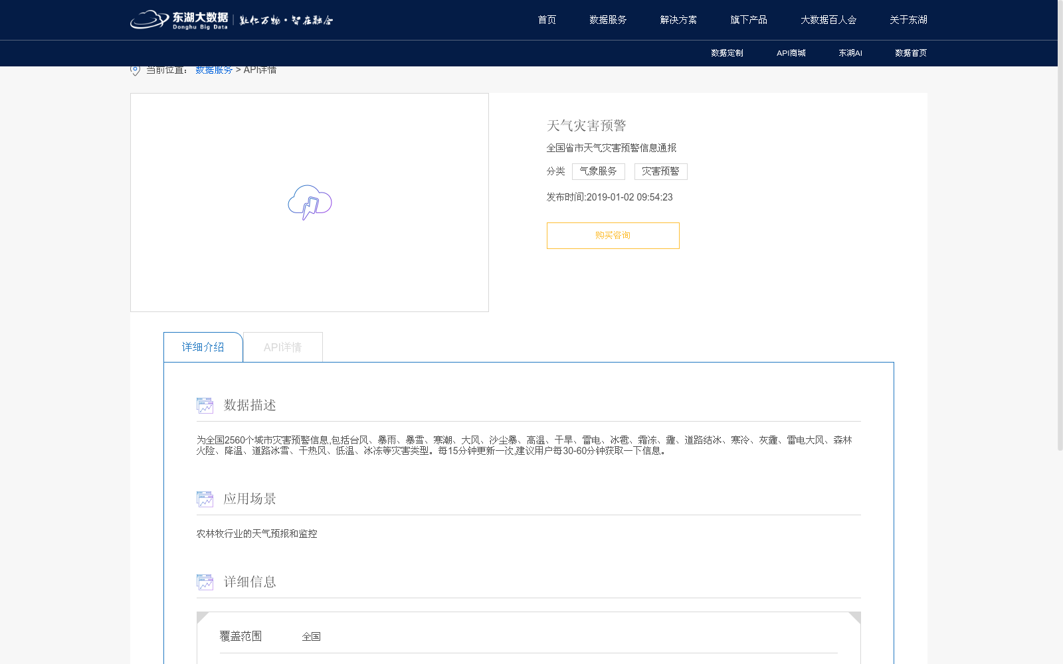Click the 覆盖范围 label
Screen dimensions: 1063x664
point(241,636)
